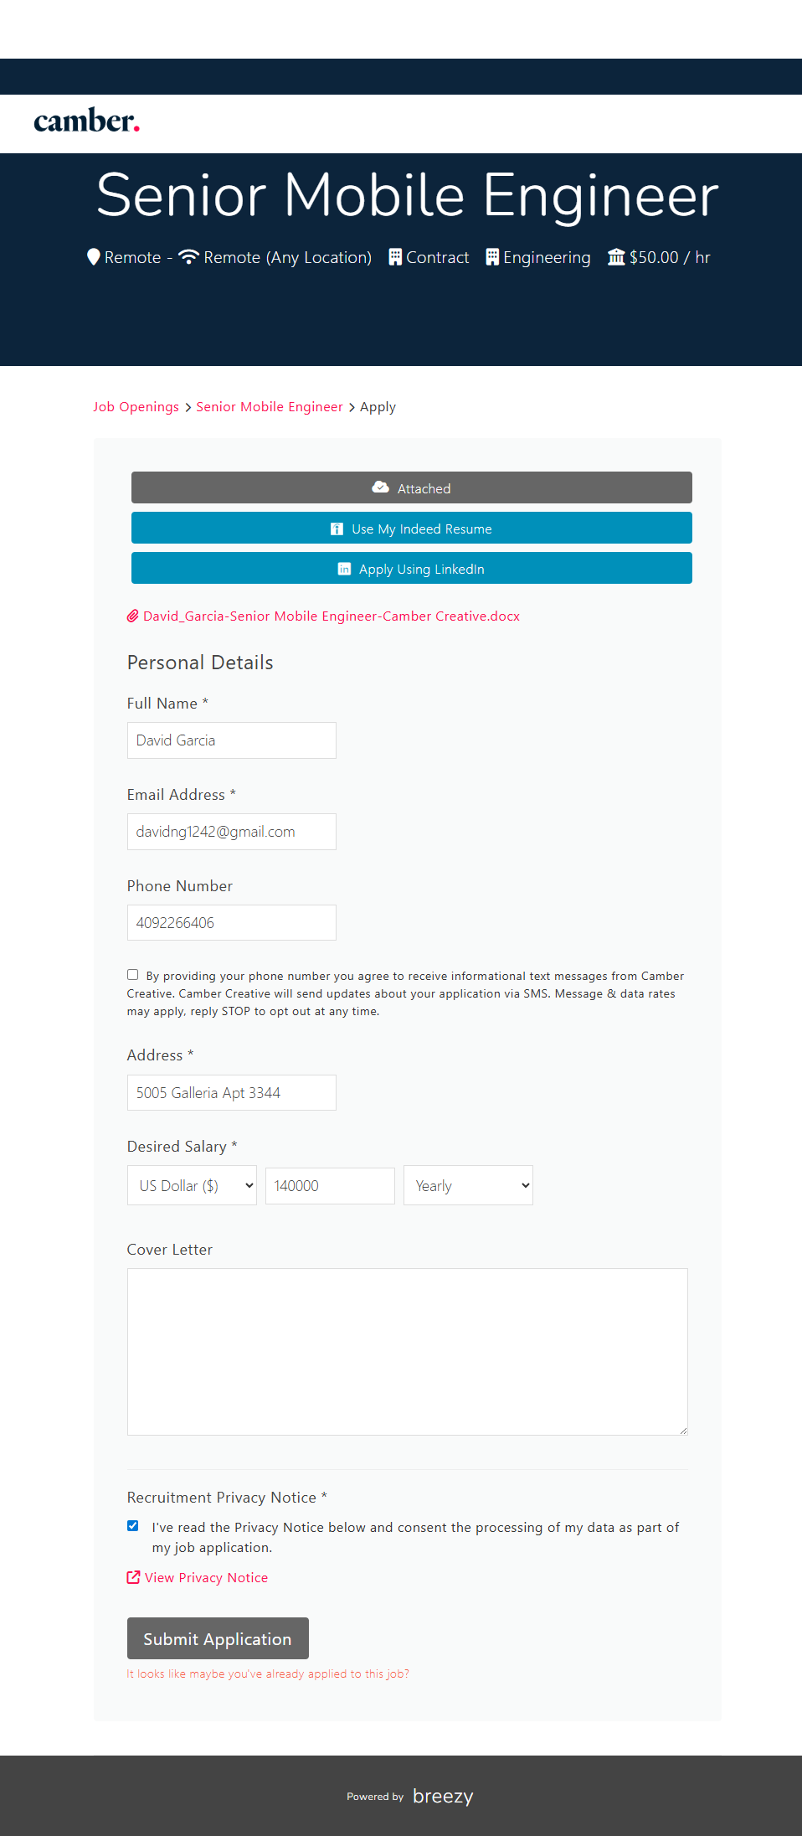
Task: Click the external link icon beside View Privacy Notice
Action: click(x=133, y=1577)
